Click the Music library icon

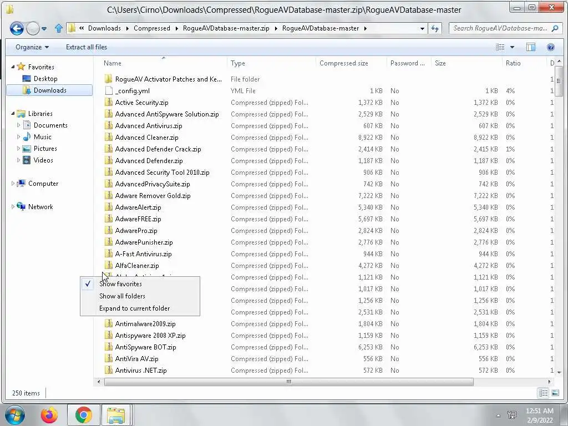point(27,136)
